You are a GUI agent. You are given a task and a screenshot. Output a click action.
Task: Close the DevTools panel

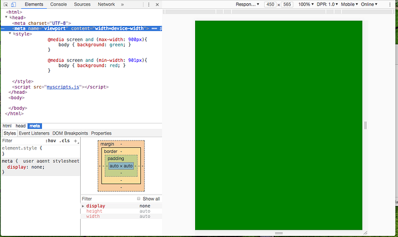[x=157, y=4]
